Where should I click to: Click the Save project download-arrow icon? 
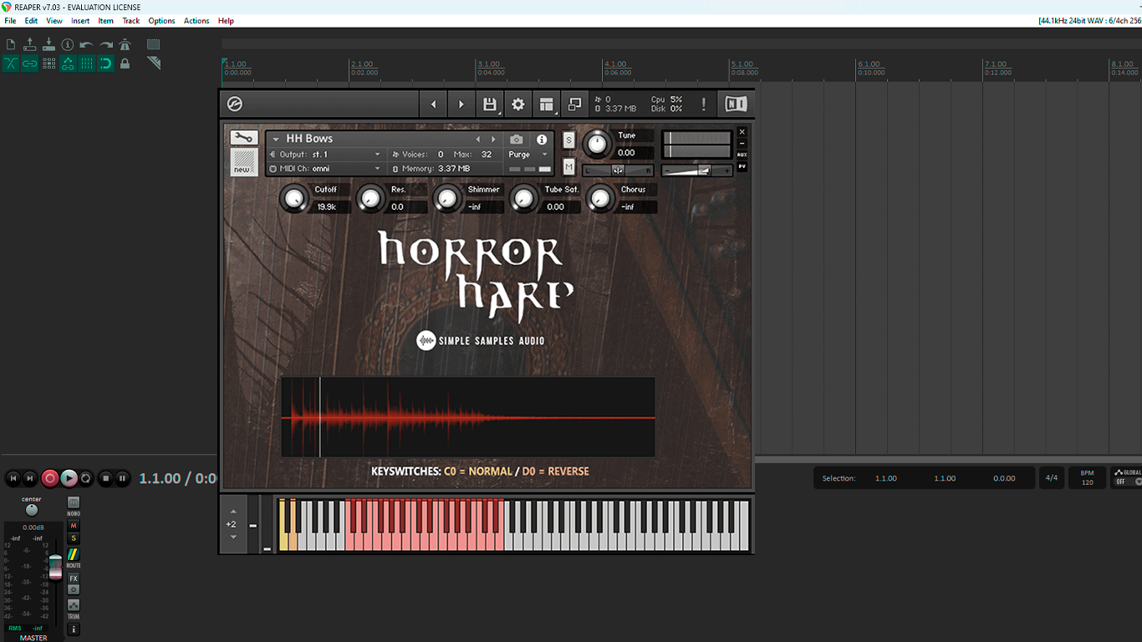pos(48,44)
